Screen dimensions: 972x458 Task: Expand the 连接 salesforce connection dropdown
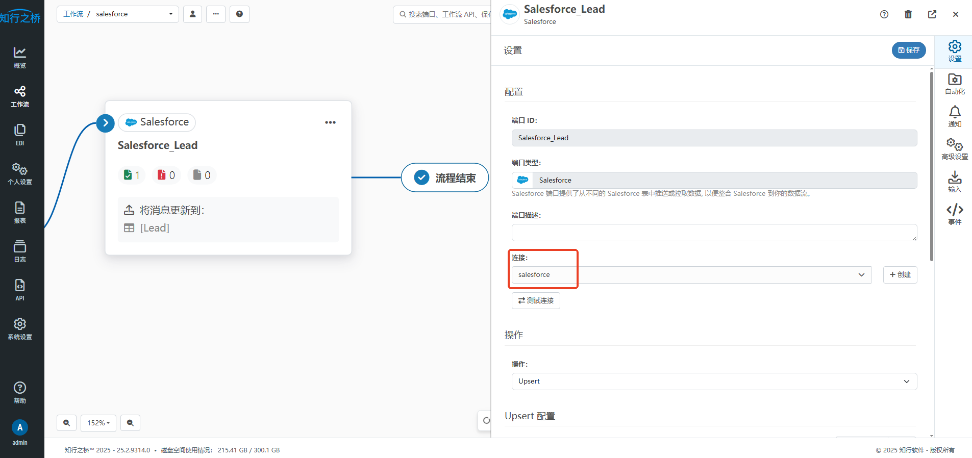(691, 275)
